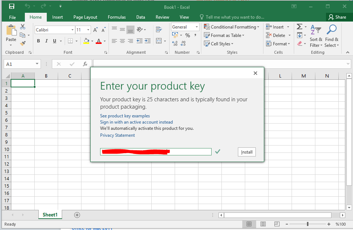Click the Redo arrow icon
Viewport: 353px width, 230px height.
click(x=43, y=6)
